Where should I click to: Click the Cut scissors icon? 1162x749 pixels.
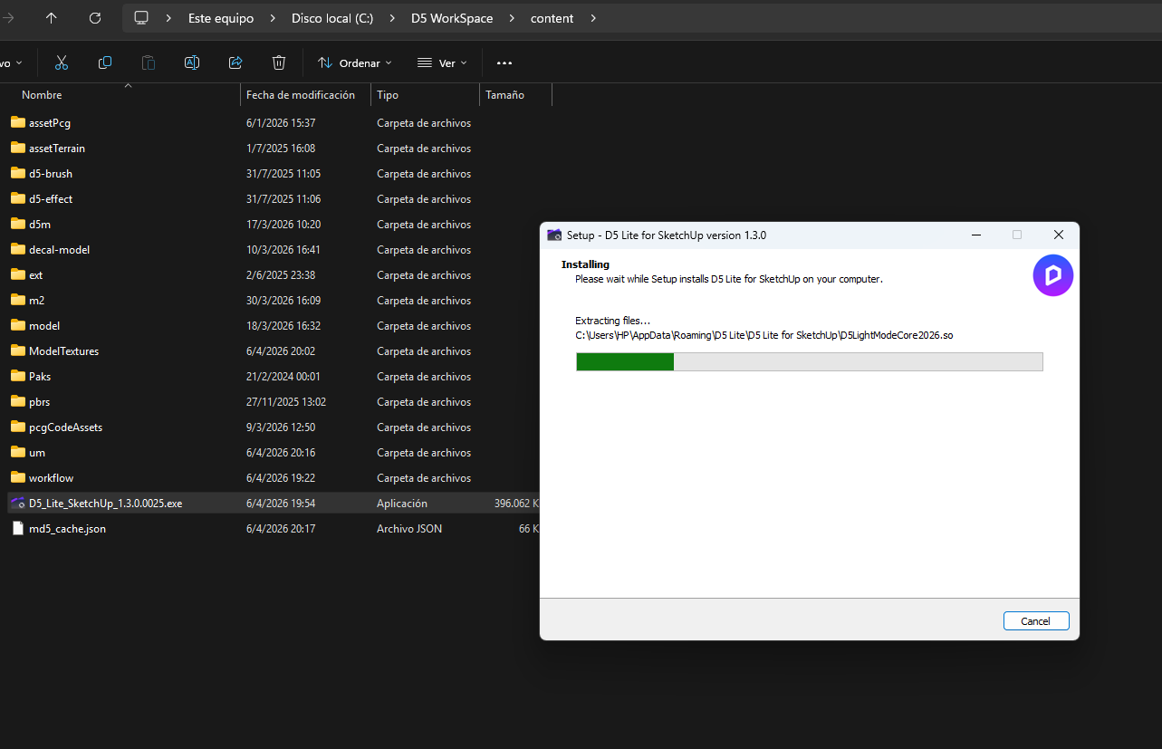62,62
